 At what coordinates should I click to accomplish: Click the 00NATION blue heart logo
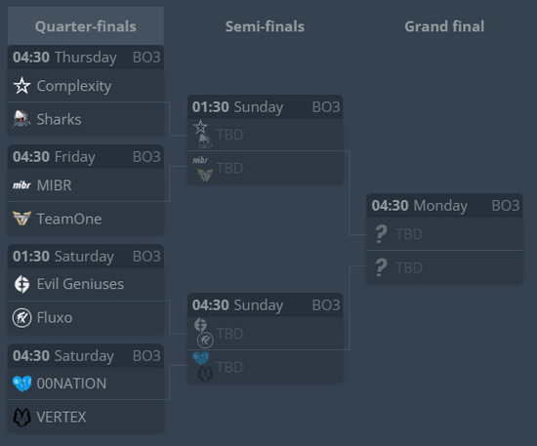(21, 384)
